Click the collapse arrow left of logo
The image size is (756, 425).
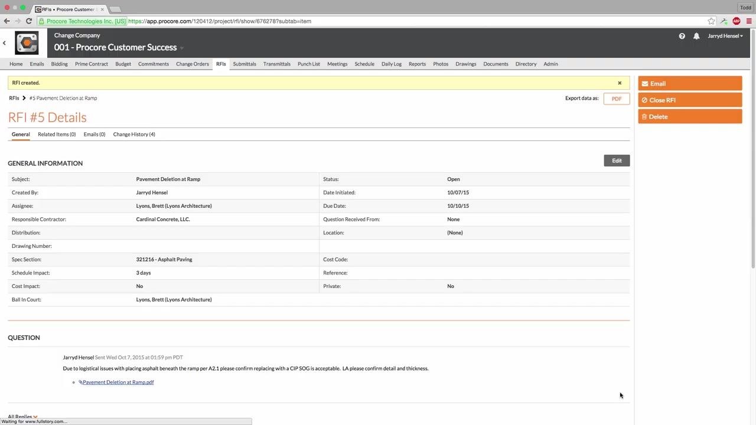[4, 43]
